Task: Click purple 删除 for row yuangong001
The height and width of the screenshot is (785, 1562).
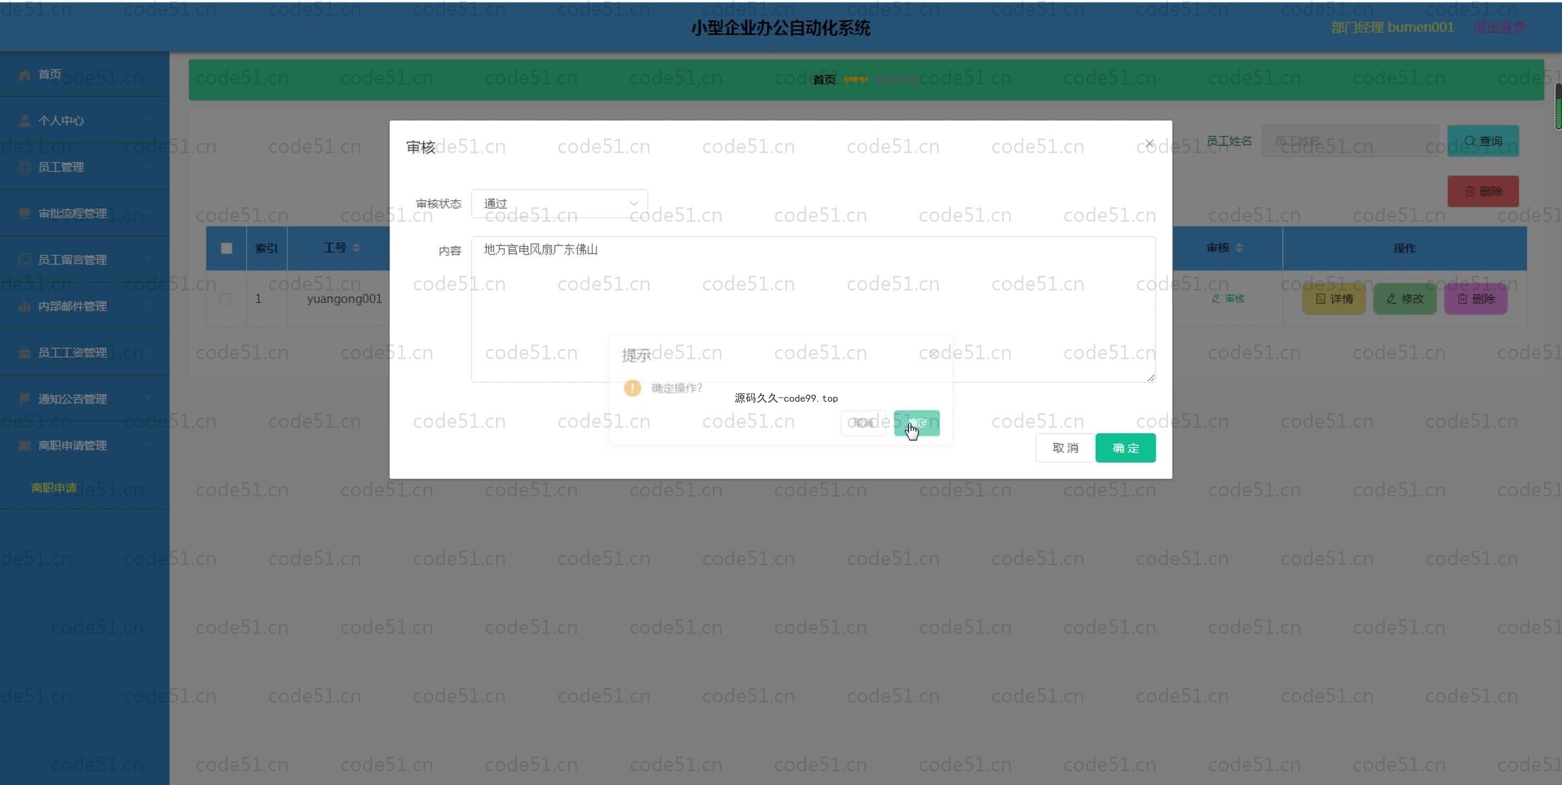Action: pos(1476,299)
